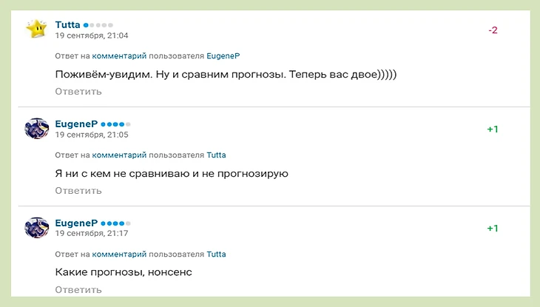Click the +1 score on the 21:17 comment
This screenshot has width=540, height=307.
click(493, 229)
